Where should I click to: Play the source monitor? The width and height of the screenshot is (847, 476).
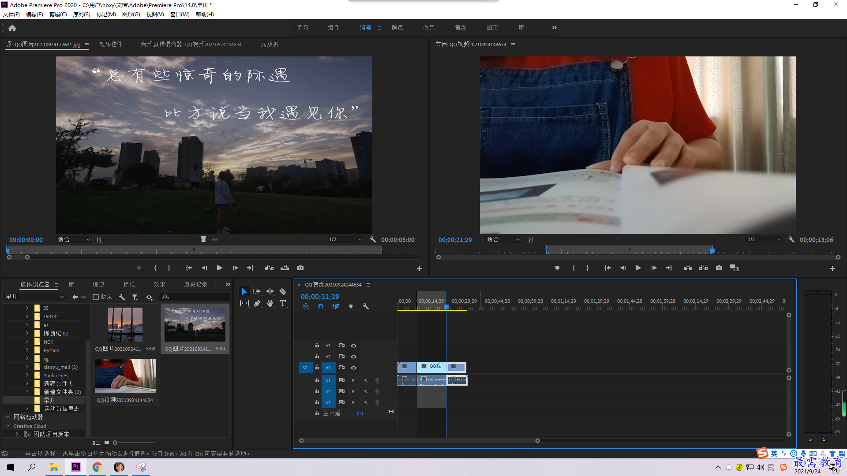point(219,268)
